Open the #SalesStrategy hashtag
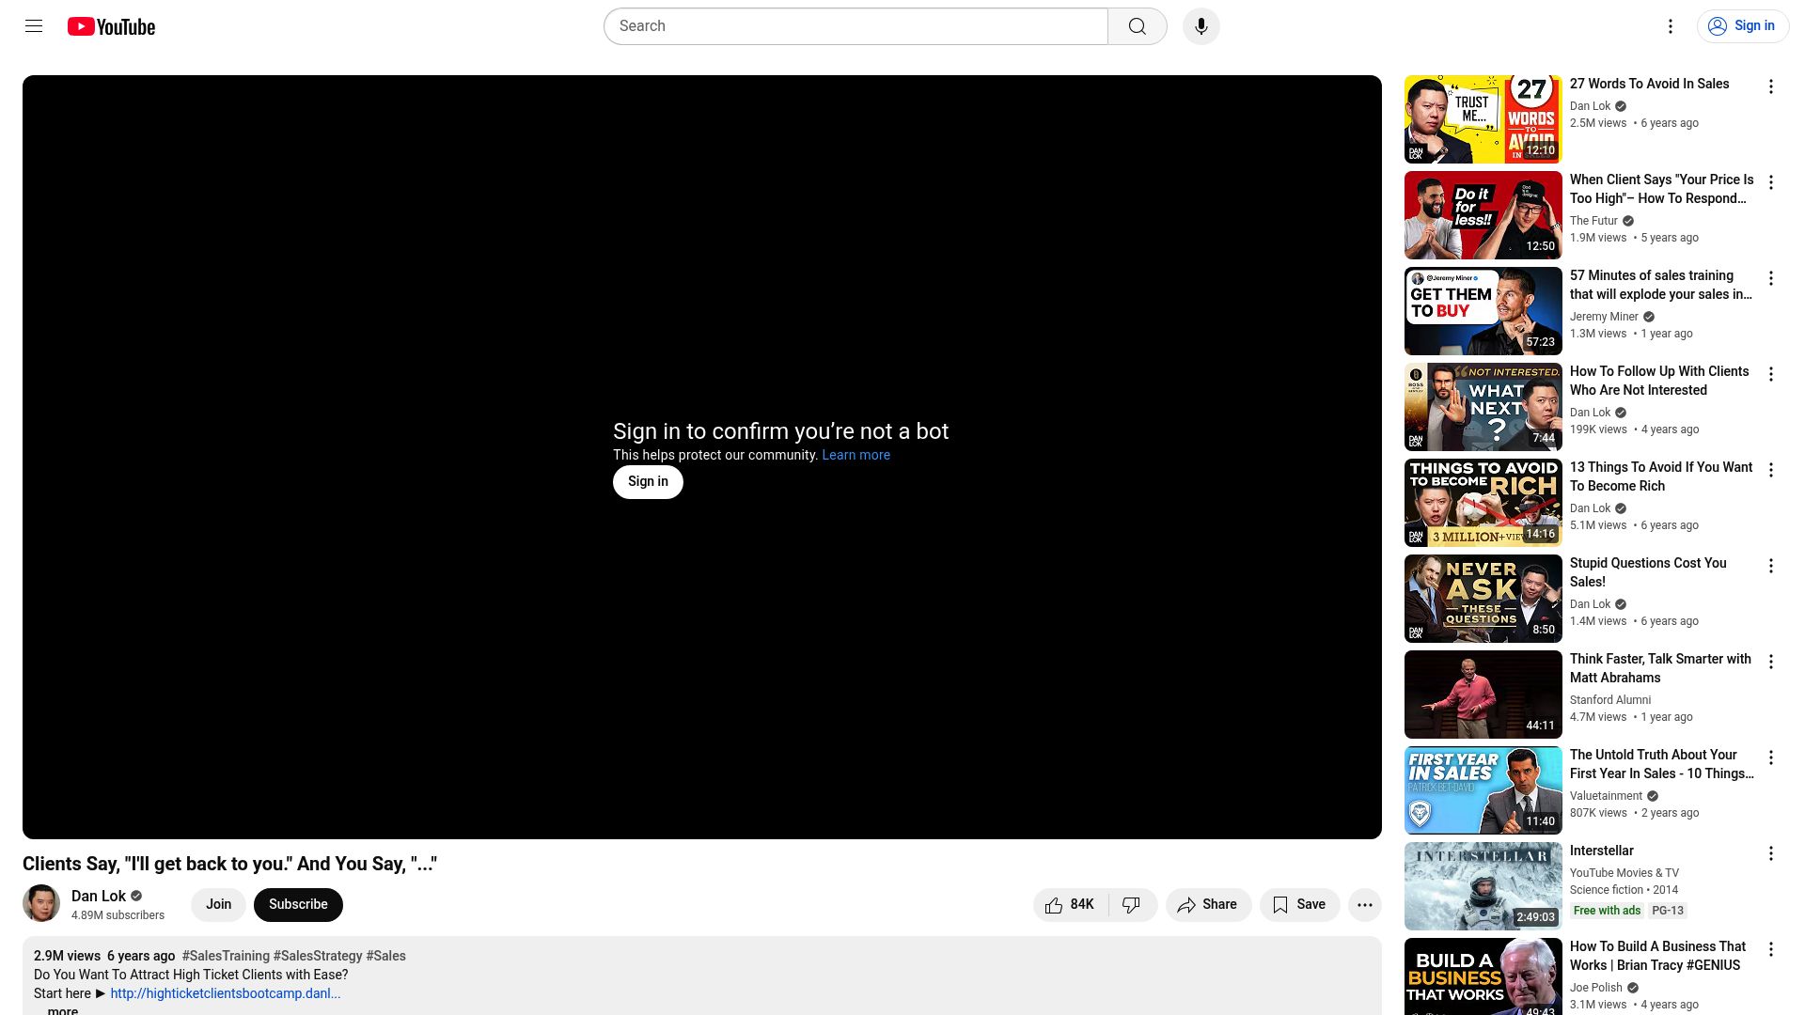The width and height of the screenshot is (1805, 1015). [318, 956]
